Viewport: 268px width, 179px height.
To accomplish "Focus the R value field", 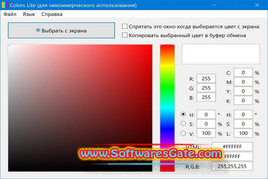I will click(206, 79).
